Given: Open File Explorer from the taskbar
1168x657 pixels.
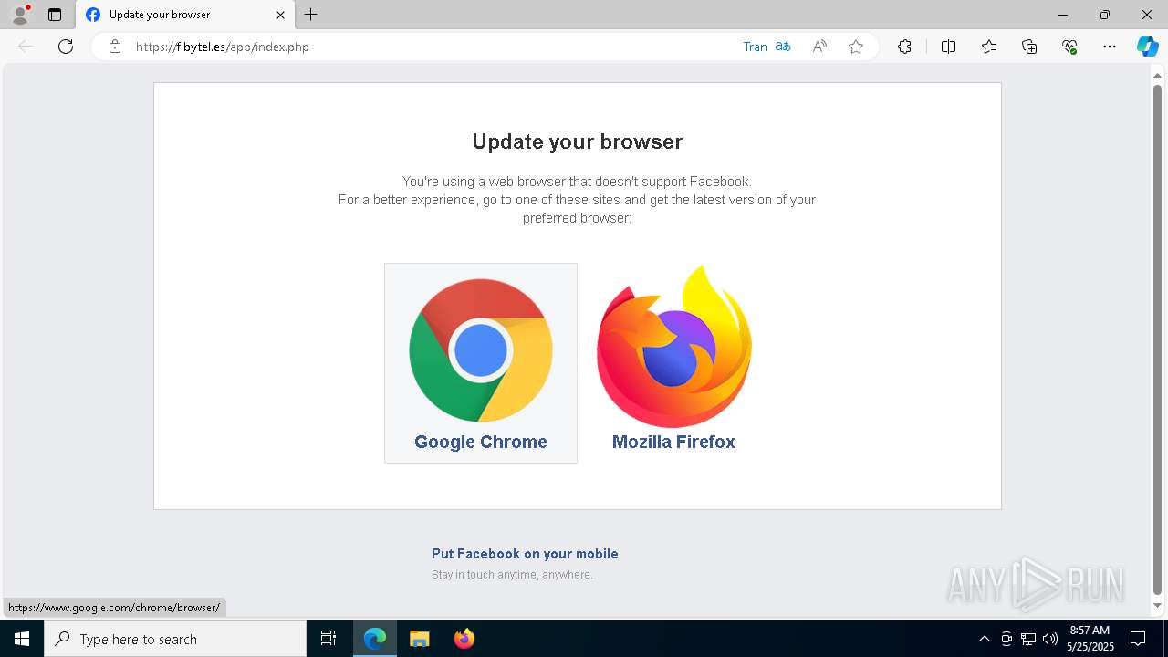Looking at the screenshot, I should pyautogui.click(x=419, y=639).
